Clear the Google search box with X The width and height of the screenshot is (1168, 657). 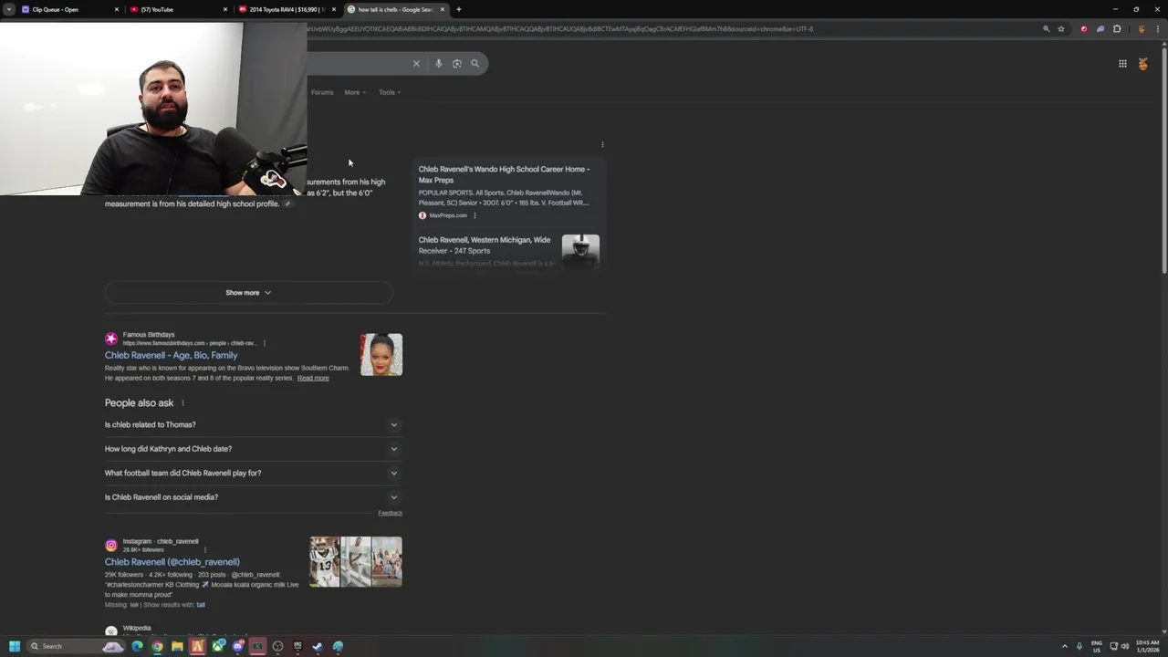tap(416, 63)
